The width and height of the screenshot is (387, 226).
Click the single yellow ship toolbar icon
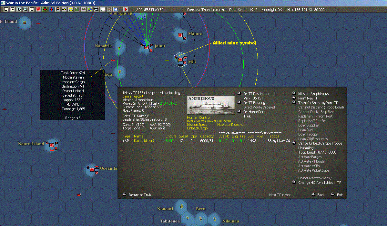(64, 9)
